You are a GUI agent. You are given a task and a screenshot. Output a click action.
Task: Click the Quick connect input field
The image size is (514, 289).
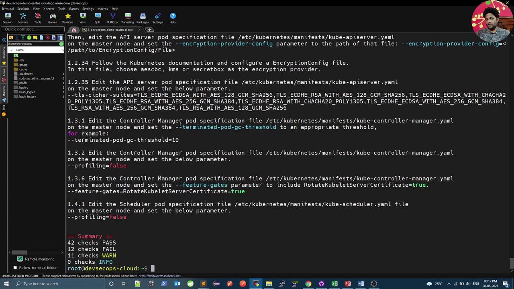click(32, 29)
